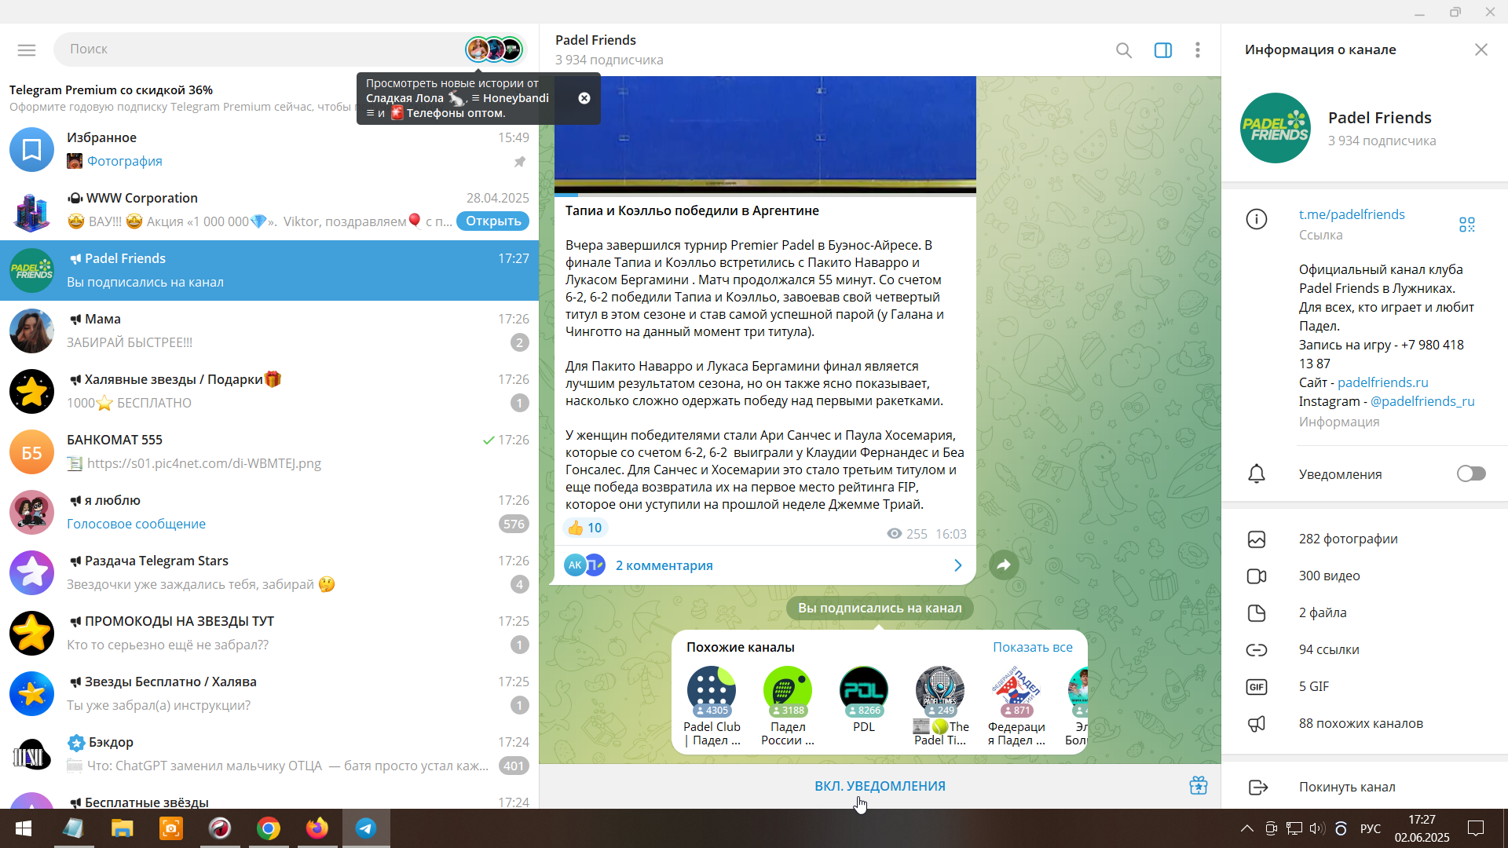Open the Халявные звезды / Подарки chat
Image resolution: width=1508 pixels, height=848 pixels.
269,391
